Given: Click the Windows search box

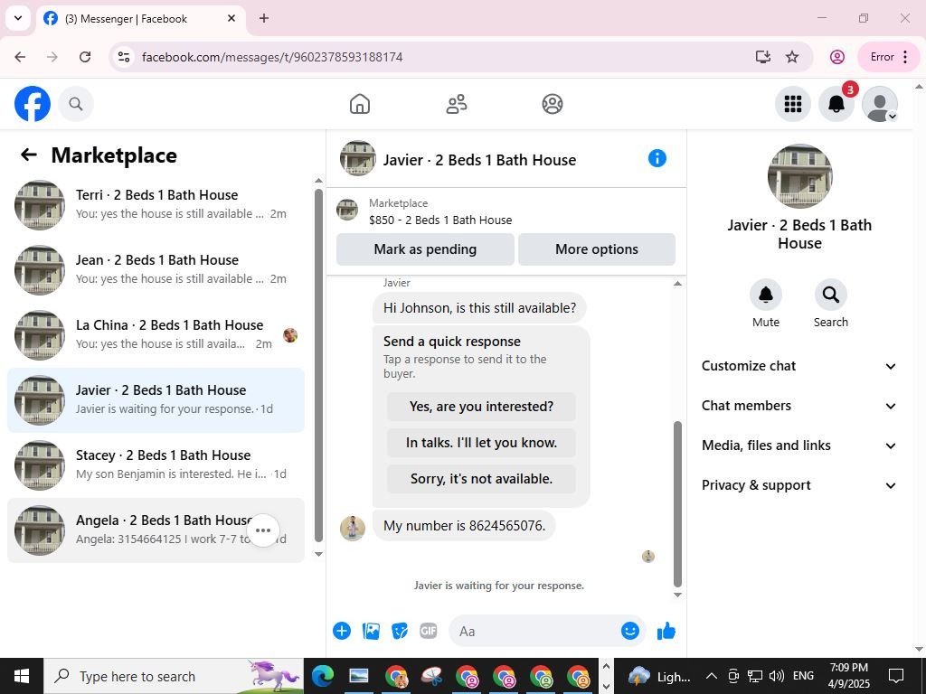Looking at the screenshot, I should (x=174, y=676).
